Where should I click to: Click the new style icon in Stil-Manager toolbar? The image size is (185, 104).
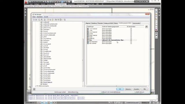[48, 20]
